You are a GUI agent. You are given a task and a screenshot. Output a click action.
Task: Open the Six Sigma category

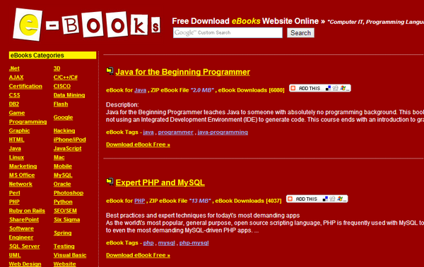[x=67, y=220]
